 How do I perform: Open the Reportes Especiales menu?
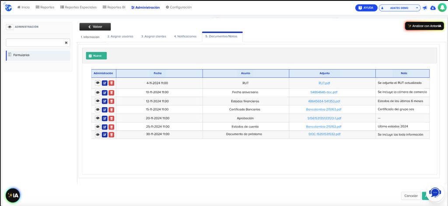tap(79, 7)
